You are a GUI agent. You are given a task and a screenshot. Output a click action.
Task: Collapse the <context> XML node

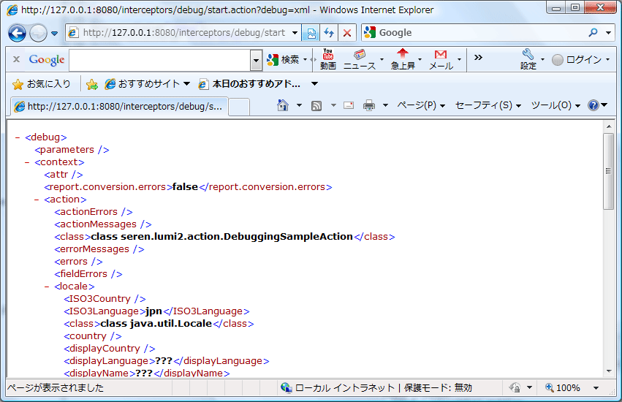coord(27,162)
